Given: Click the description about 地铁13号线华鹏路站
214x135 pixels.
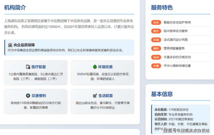Looking at the screenshot, I should (x=36, y=105).
